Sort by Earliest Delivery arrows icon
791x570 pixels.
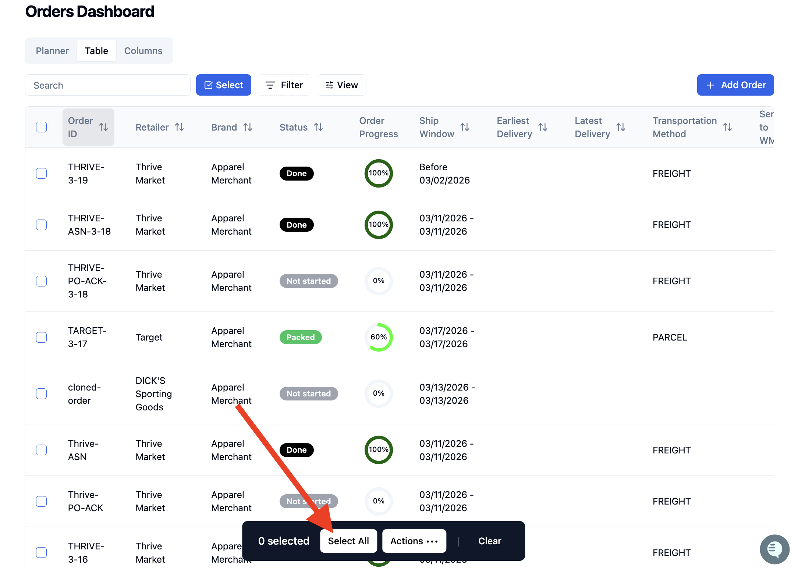[x=543, y=127]
